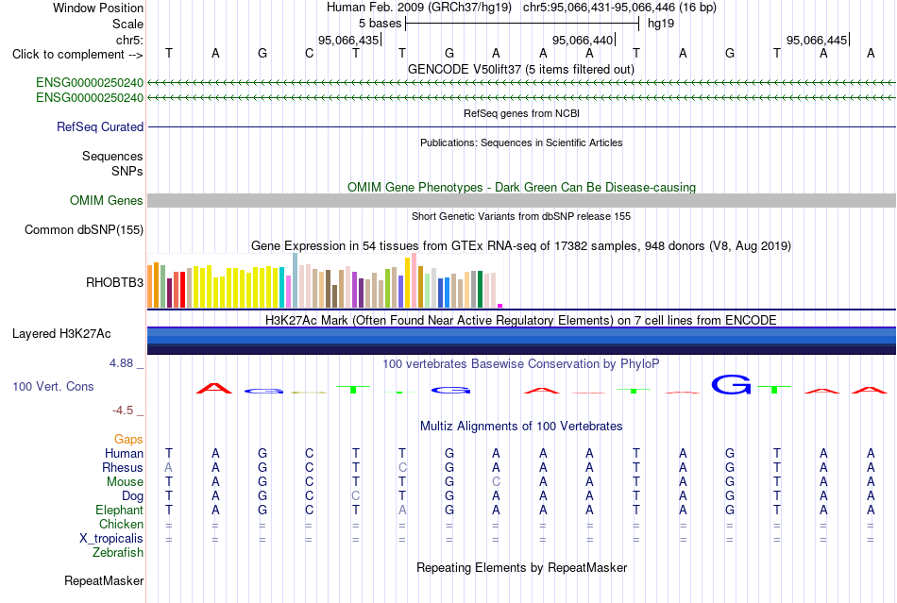Click the faded A in Rhesus row
This screenshot has height=603, width=897.
coord(168,467)
